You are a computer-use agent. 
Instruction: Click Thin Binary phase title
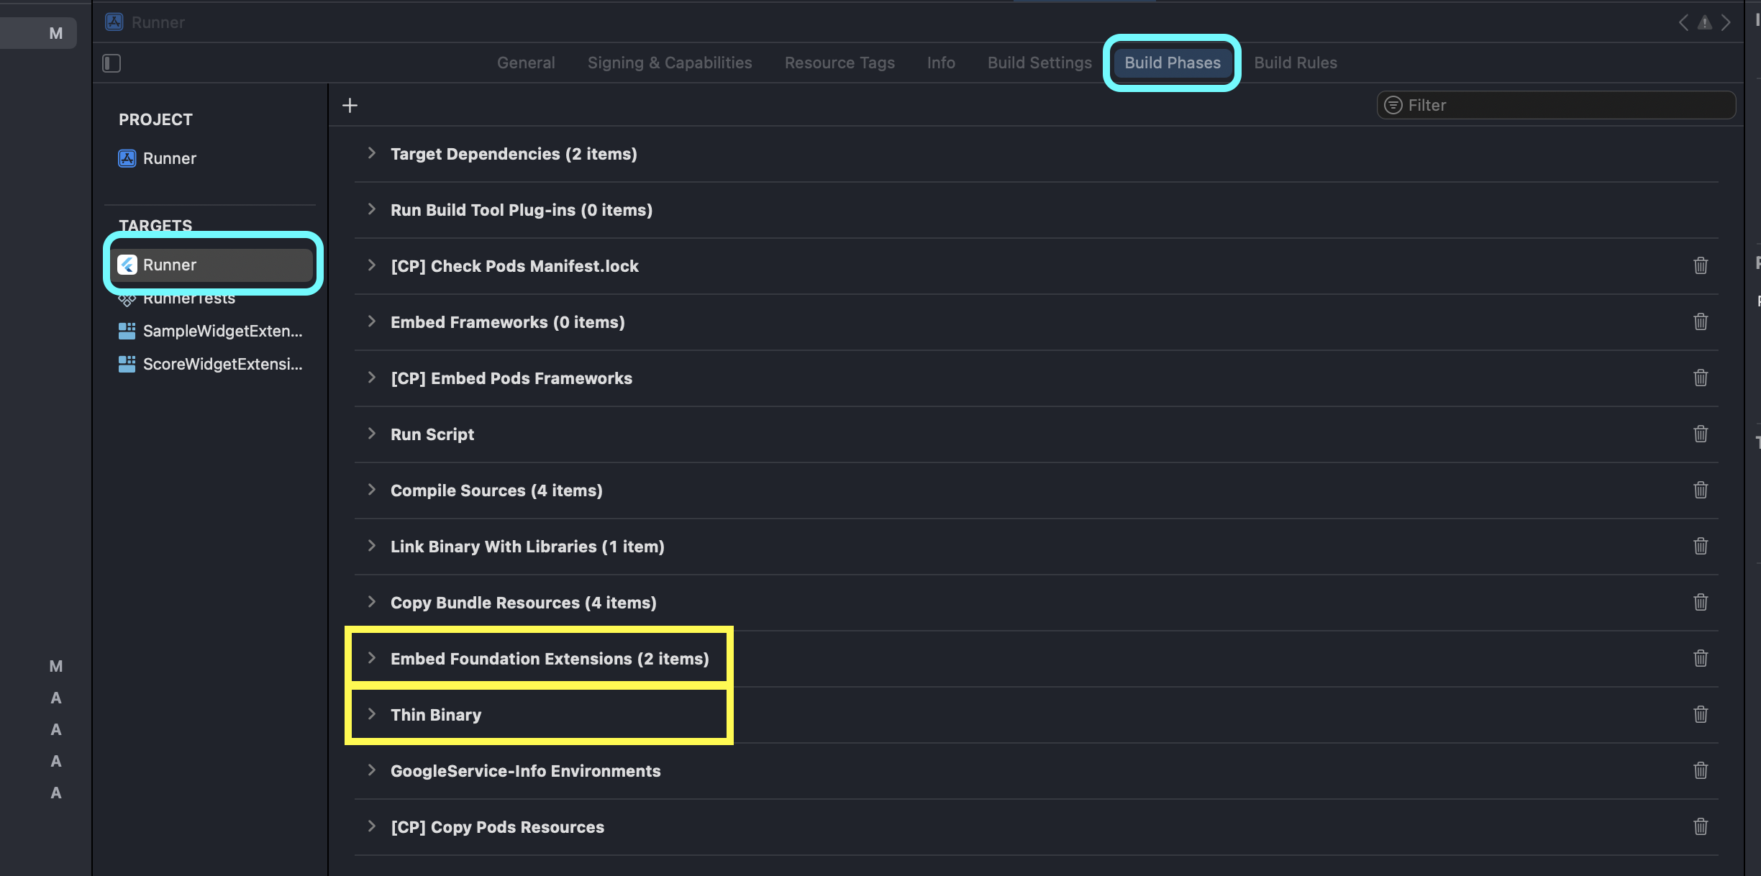[436, 715]
